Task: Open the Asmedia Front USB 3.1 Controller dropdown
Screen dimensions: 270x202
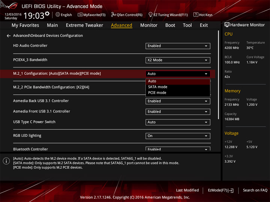Action: pos(178,112)
